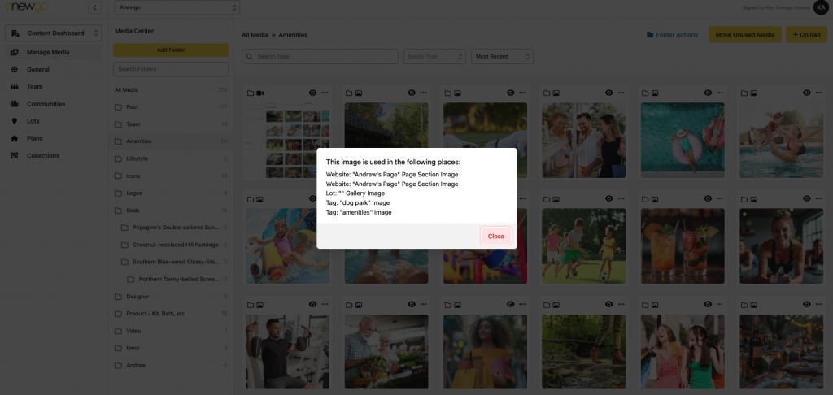Viewport: 833px width, 395px height.
Task: Open the Folder Actions menu
Action: coord(672,35)
